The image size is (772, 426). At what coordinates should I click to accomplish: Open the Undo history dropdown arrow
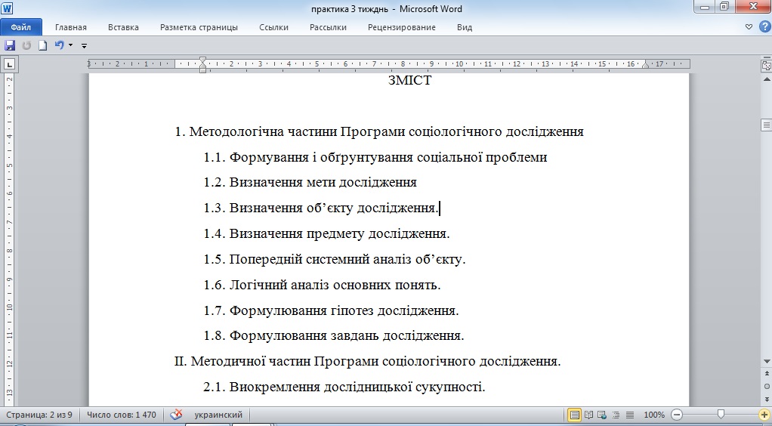[x=70, y=45]
